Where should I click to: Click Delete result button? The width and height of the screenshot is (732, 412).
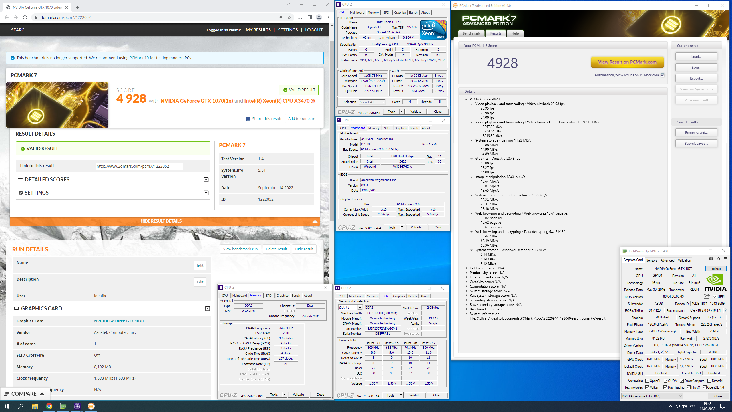(276, 249)
